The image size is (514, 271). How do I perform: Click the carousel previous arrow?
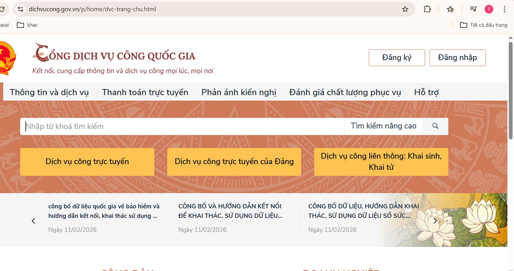pos(33,221)
